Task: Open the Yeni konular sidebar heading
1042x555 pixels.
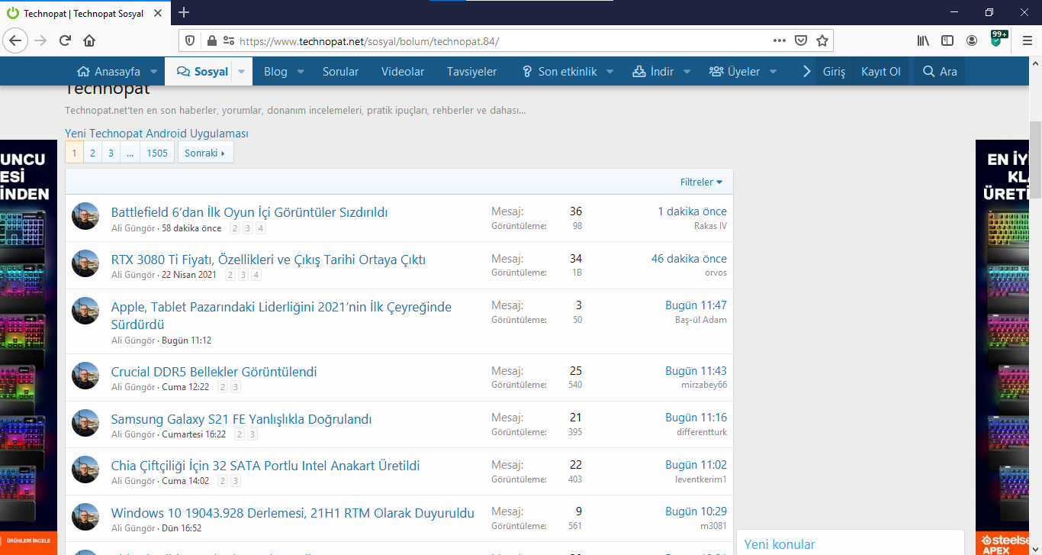Action: coord(780,544)
